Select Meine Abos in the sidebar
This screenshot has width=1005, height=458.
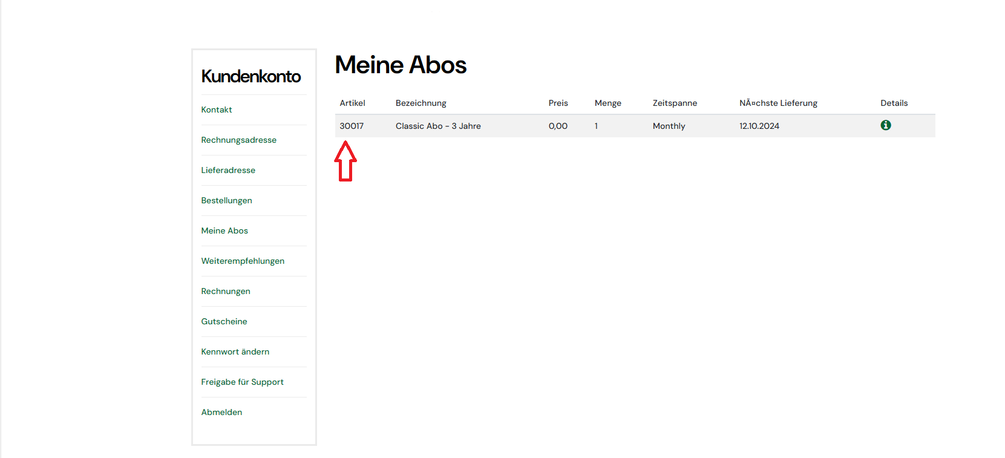[x=224, y=231]
